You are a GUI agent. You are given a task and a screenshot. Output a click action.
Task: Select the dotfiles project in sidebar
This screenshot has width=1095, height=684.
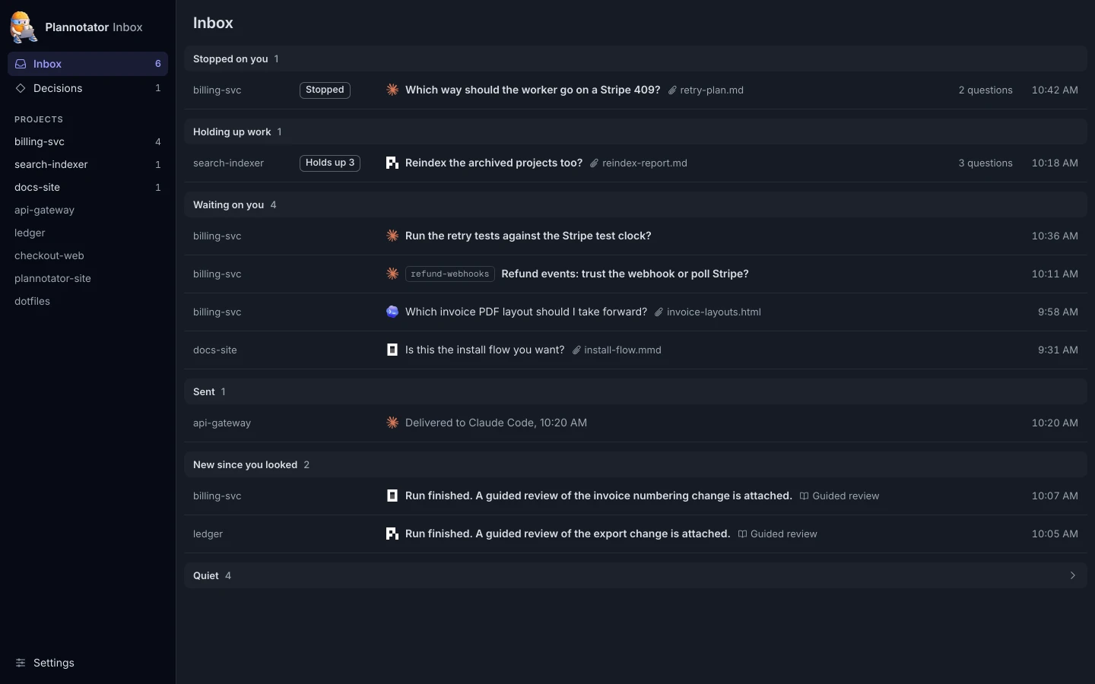[87, 301]
